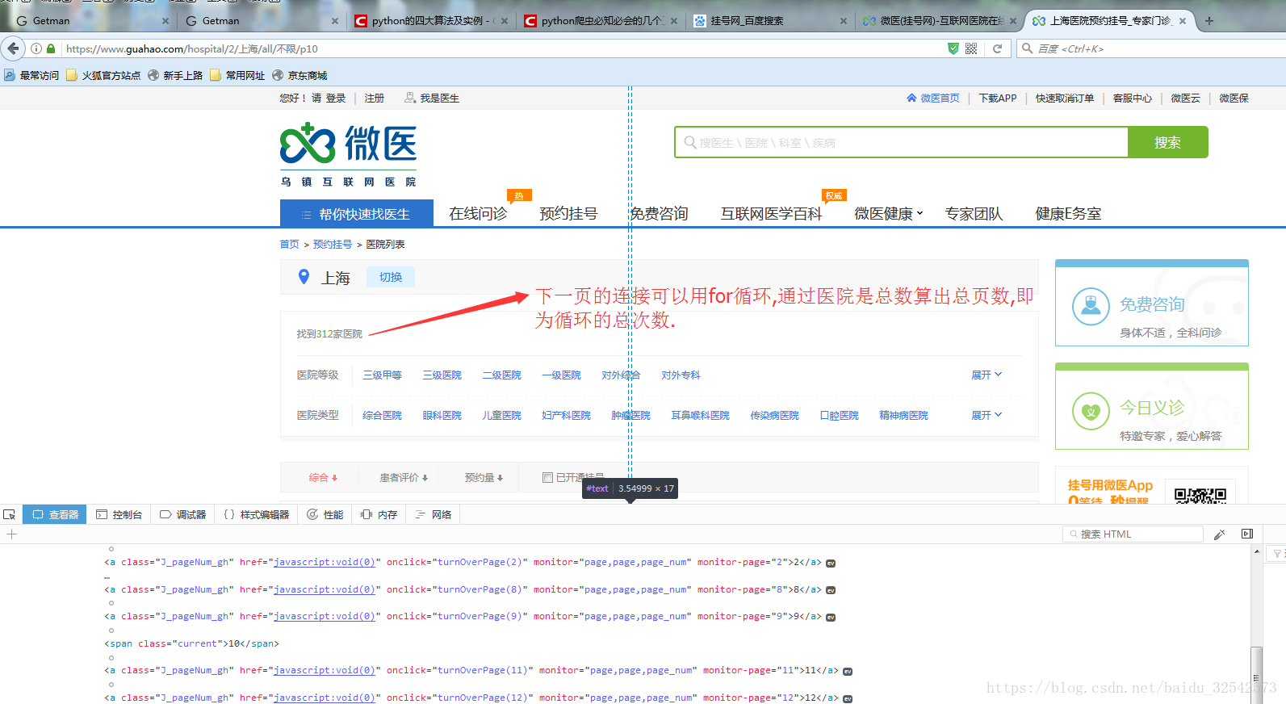Activate the devtools element picker icon

10,514
